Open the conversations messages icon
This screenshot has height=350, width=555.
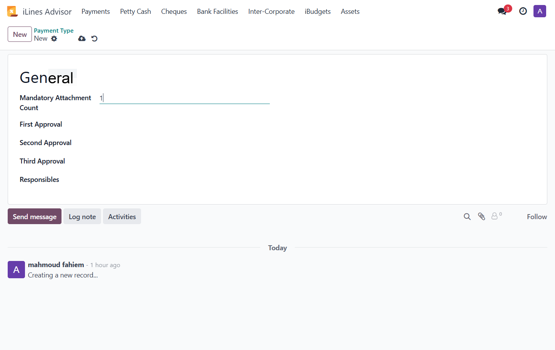coord(502,11)
